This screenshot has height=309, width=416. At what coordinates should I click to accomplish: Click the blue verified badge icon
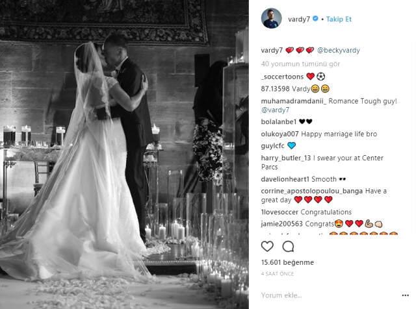[x=315, y=19]
